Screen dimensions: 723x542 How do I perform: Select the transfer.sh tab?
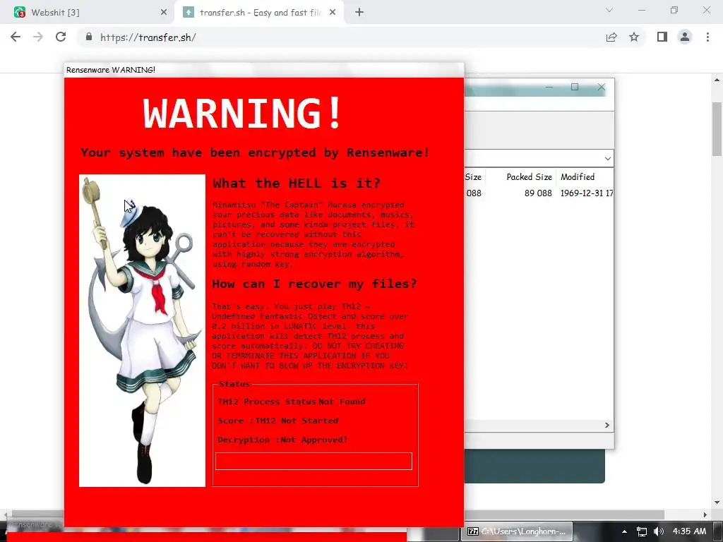(258, 13)
